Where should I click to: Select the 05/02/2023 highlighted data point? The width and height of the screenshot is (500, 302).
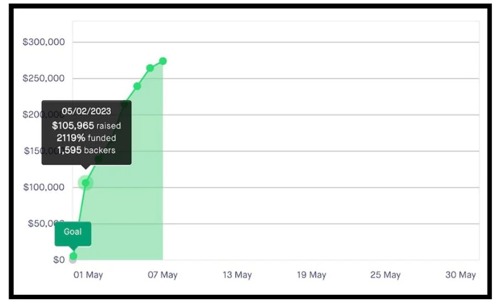coord(86,183)
